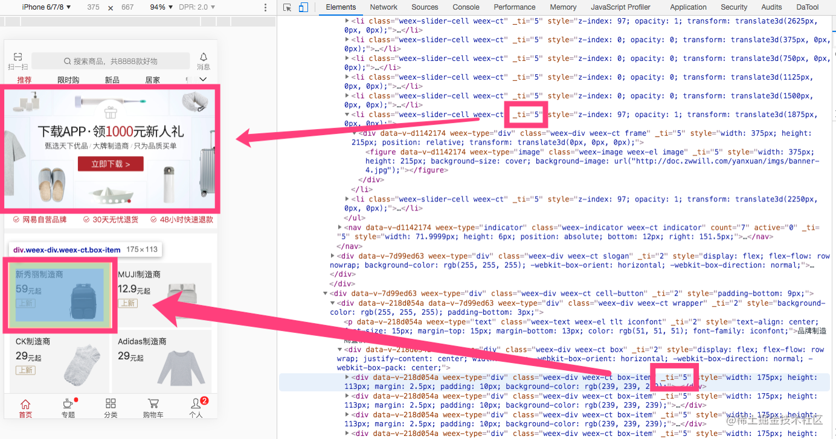836x439 pixels.
Task: Toggle the device toolbar icon
Action: click(303, 7)
